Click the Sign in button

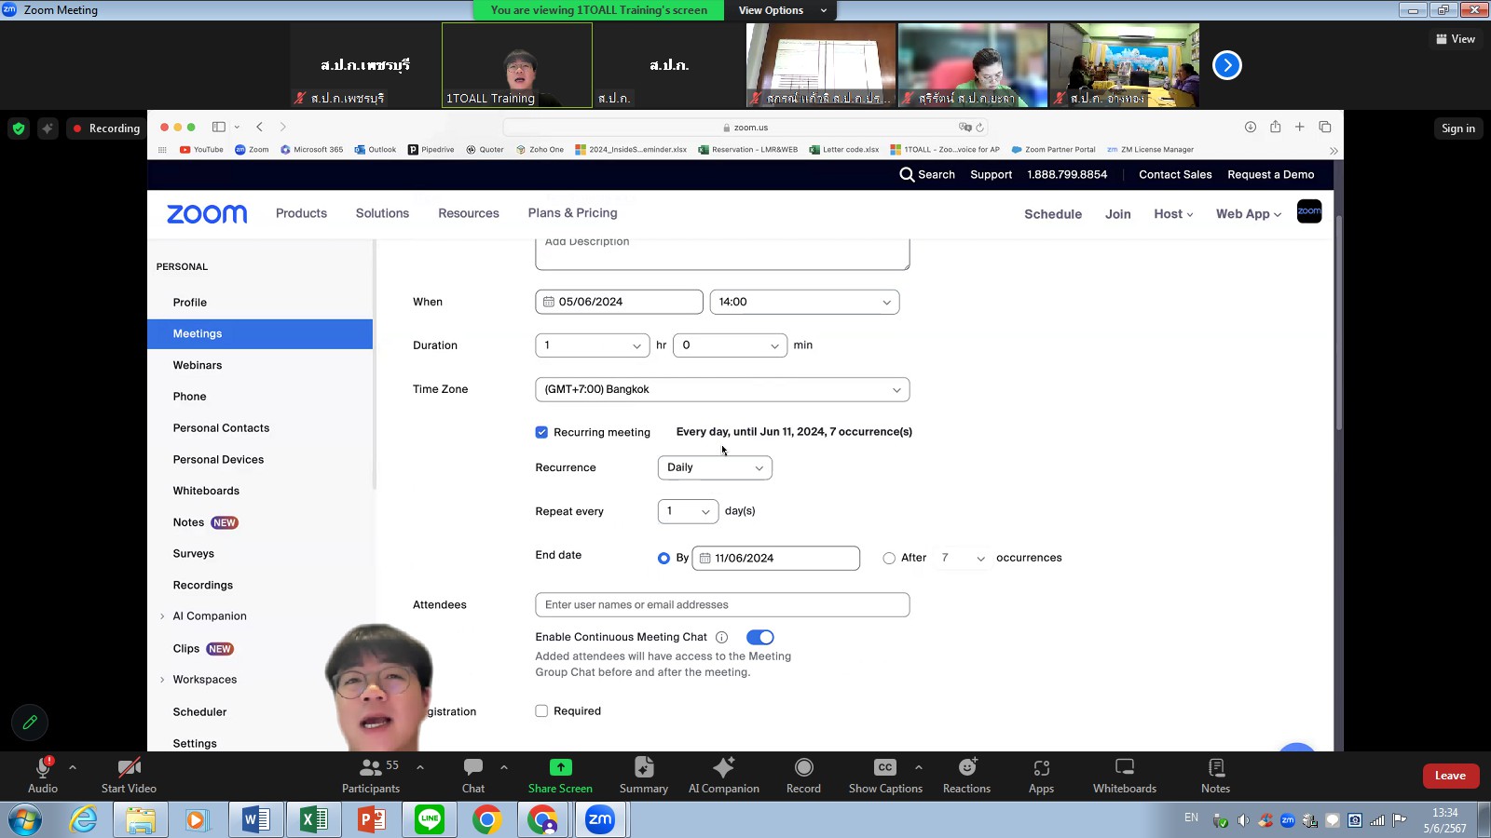pyautogui.click(x=1458, y=128)
